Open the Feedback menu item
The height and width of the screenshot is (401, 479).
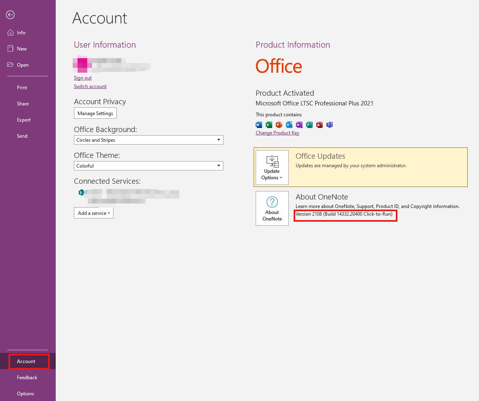tap(27, 378)
